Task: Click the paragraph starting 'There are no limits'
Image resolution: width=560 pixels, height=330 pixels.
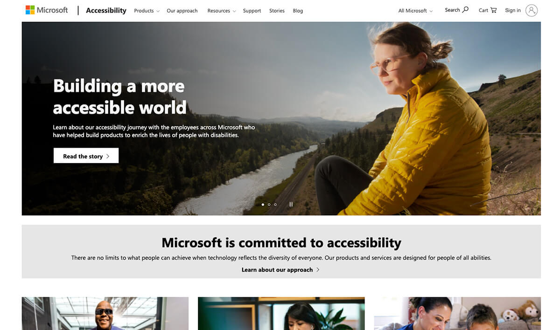Action: click(x=281, y=258)
